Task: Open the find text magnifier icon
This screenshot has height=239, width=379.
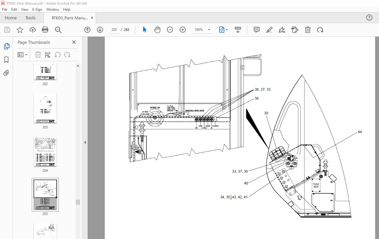Action: [58, 30]
